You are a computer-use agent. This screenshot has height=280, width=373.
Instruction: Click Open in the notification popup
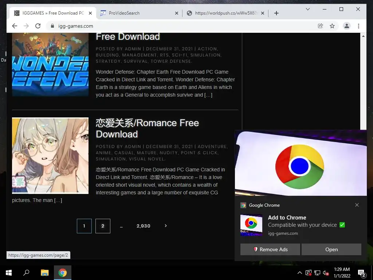tap(331, 249)
